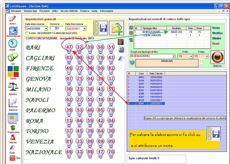Open the Square colored tiles icon

pos(13,72)
